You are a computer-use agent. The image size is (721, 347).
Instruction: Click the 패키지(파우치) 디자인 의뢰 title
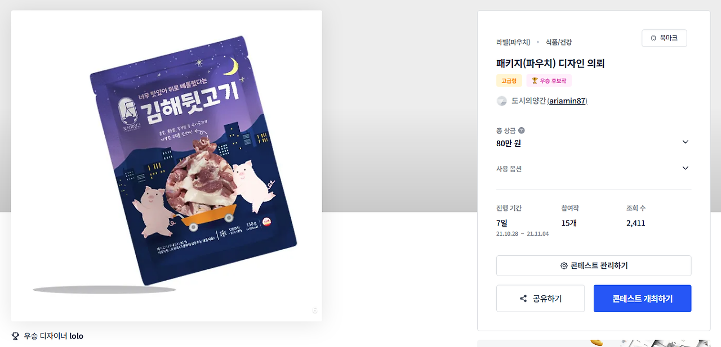(550, 64)
